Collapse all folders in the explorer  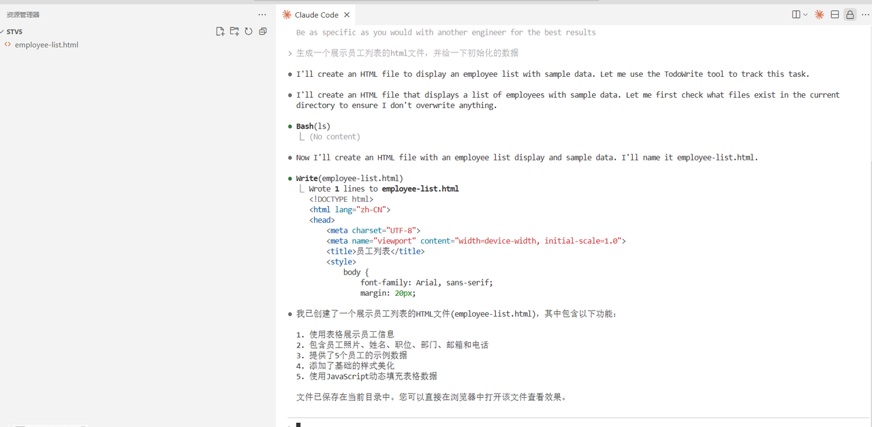click(x=263, y=31)
